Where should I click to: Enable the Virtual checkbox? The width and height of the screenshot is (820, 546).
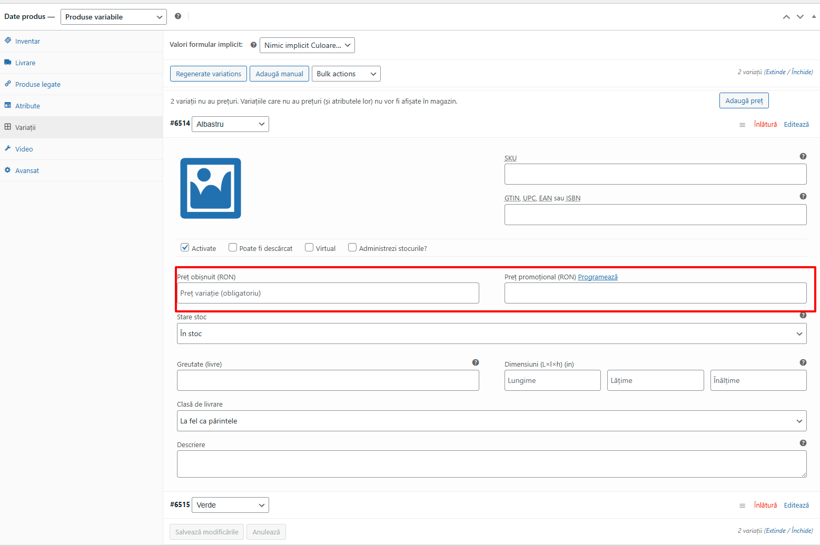tap(309, 248)
